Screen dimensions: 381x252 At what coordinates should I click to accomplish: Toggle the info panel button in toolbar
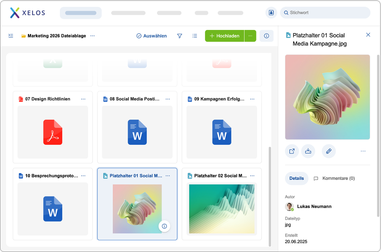click(266, 36)
